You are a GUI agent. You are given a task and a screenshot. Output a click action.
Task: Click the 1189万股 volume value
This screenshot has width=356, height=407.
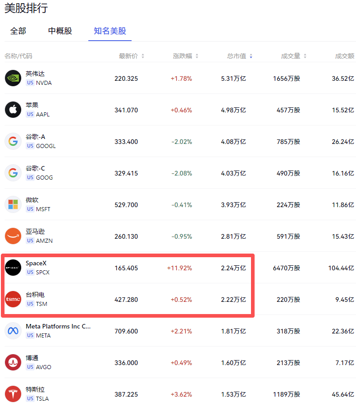(x=287, y=394)
